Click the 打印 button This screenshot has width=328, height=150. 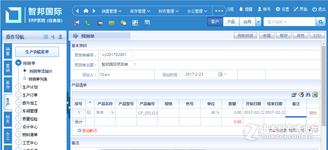(x=317, y=35)
